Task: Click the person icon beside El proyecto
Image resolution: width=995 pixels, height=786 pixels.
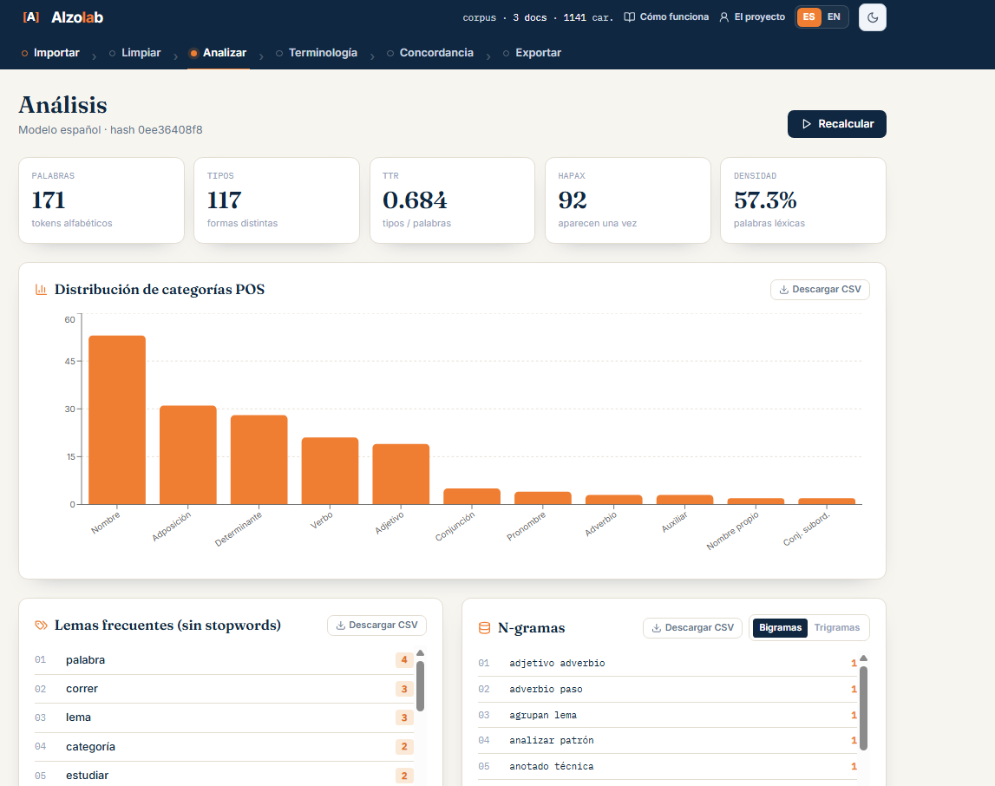Action: pos(724,17)
